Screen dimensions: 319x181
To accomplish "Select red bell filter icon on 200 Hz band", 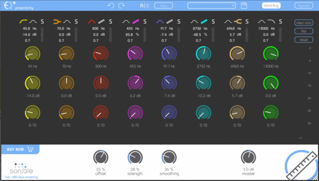I will click(x=92, y=22).
